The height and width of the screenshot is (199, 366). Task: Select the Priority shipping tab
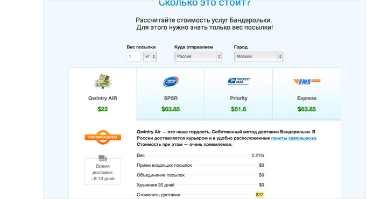(238, 94)
